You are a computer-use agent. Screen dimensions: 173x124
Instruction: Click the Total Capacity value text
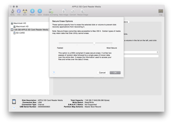pyautogui.click(x=97, y=100)
